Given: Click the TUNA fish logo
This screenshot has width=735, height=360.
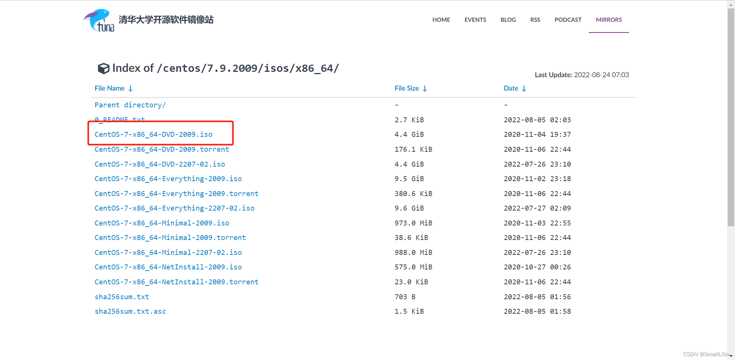Looking at the screenshot, I should pos(99,20).
